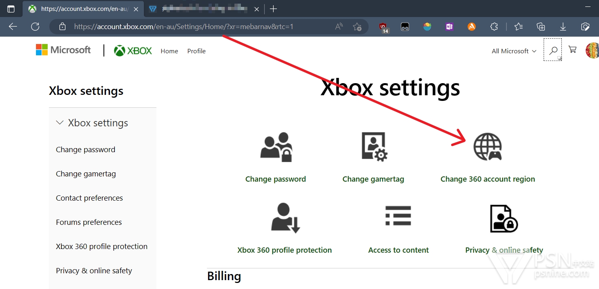
Task: Go to the Microsoft logo home
Action: pyautogui.click(x=63, y=50)
